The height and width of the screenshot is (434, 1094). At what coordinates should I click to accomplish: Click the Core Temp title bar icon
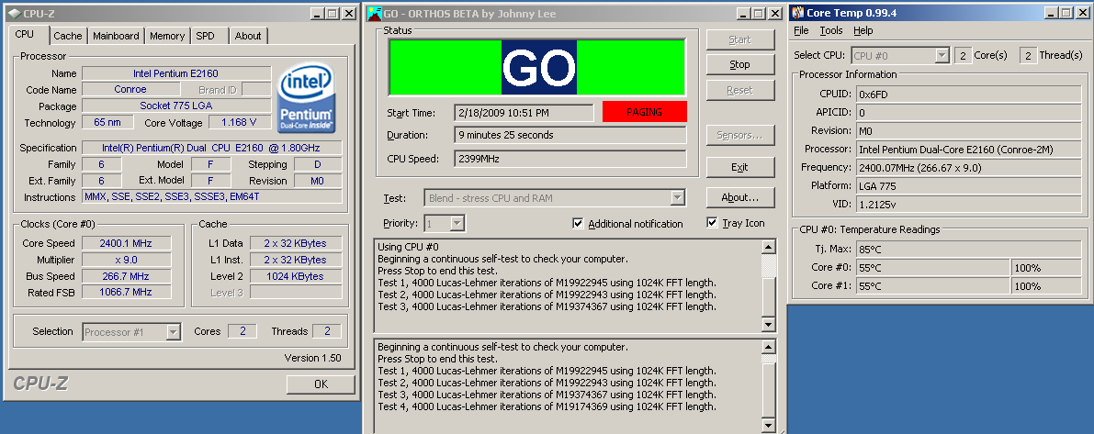[x=797, y=13]
